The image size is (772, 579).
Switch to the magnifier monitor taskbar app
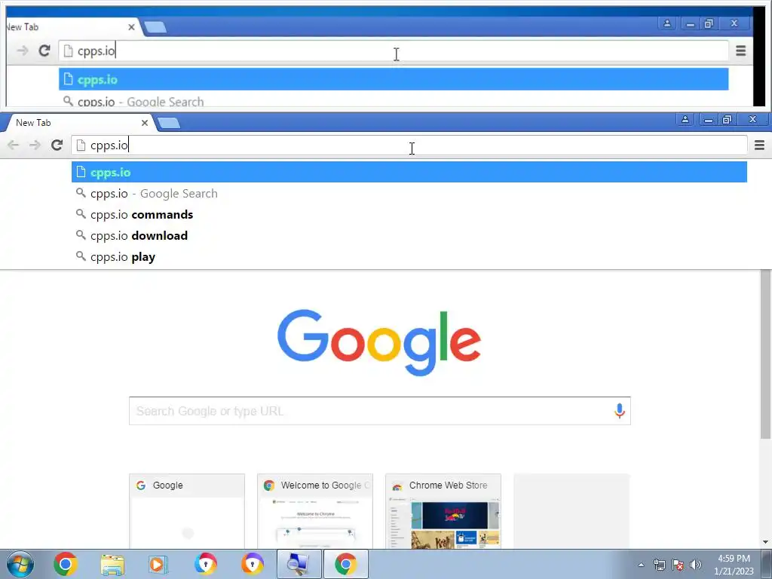pos(299,564)
